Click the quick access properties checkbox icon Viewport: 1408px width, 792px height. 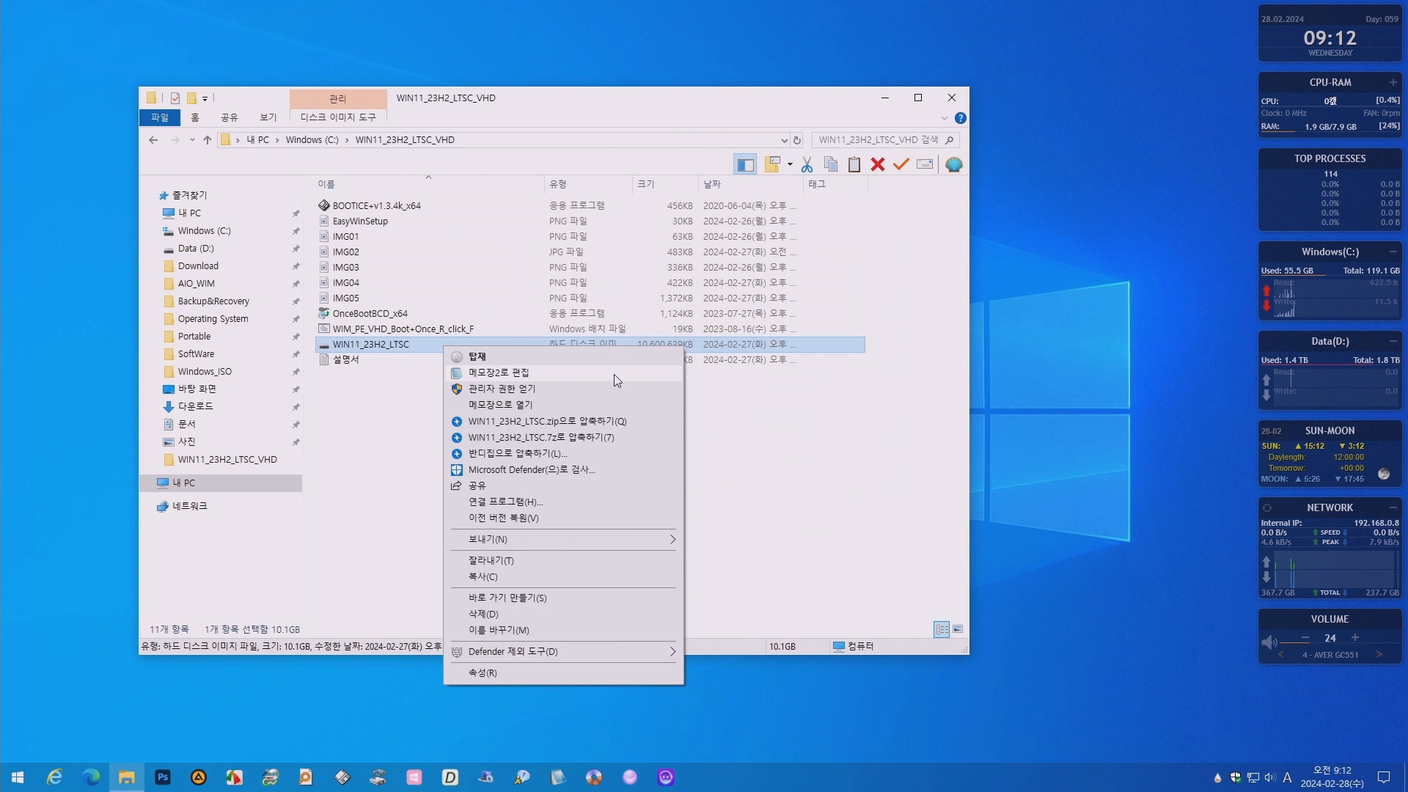click(x=175, y=98)
